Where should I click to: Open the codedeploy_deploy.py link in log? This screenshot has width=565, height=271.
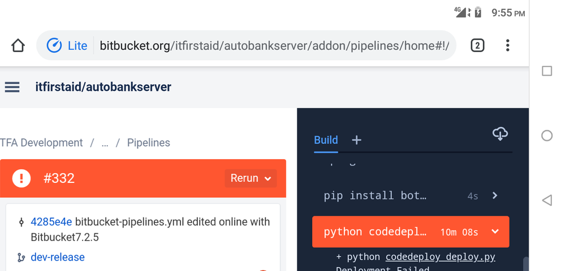tap(441, 257)
